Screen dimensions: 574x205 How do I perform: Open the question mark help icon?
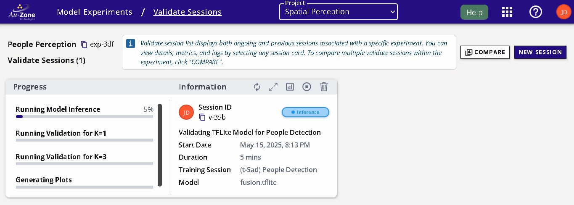pyautogui.click(x=535, y=12)
